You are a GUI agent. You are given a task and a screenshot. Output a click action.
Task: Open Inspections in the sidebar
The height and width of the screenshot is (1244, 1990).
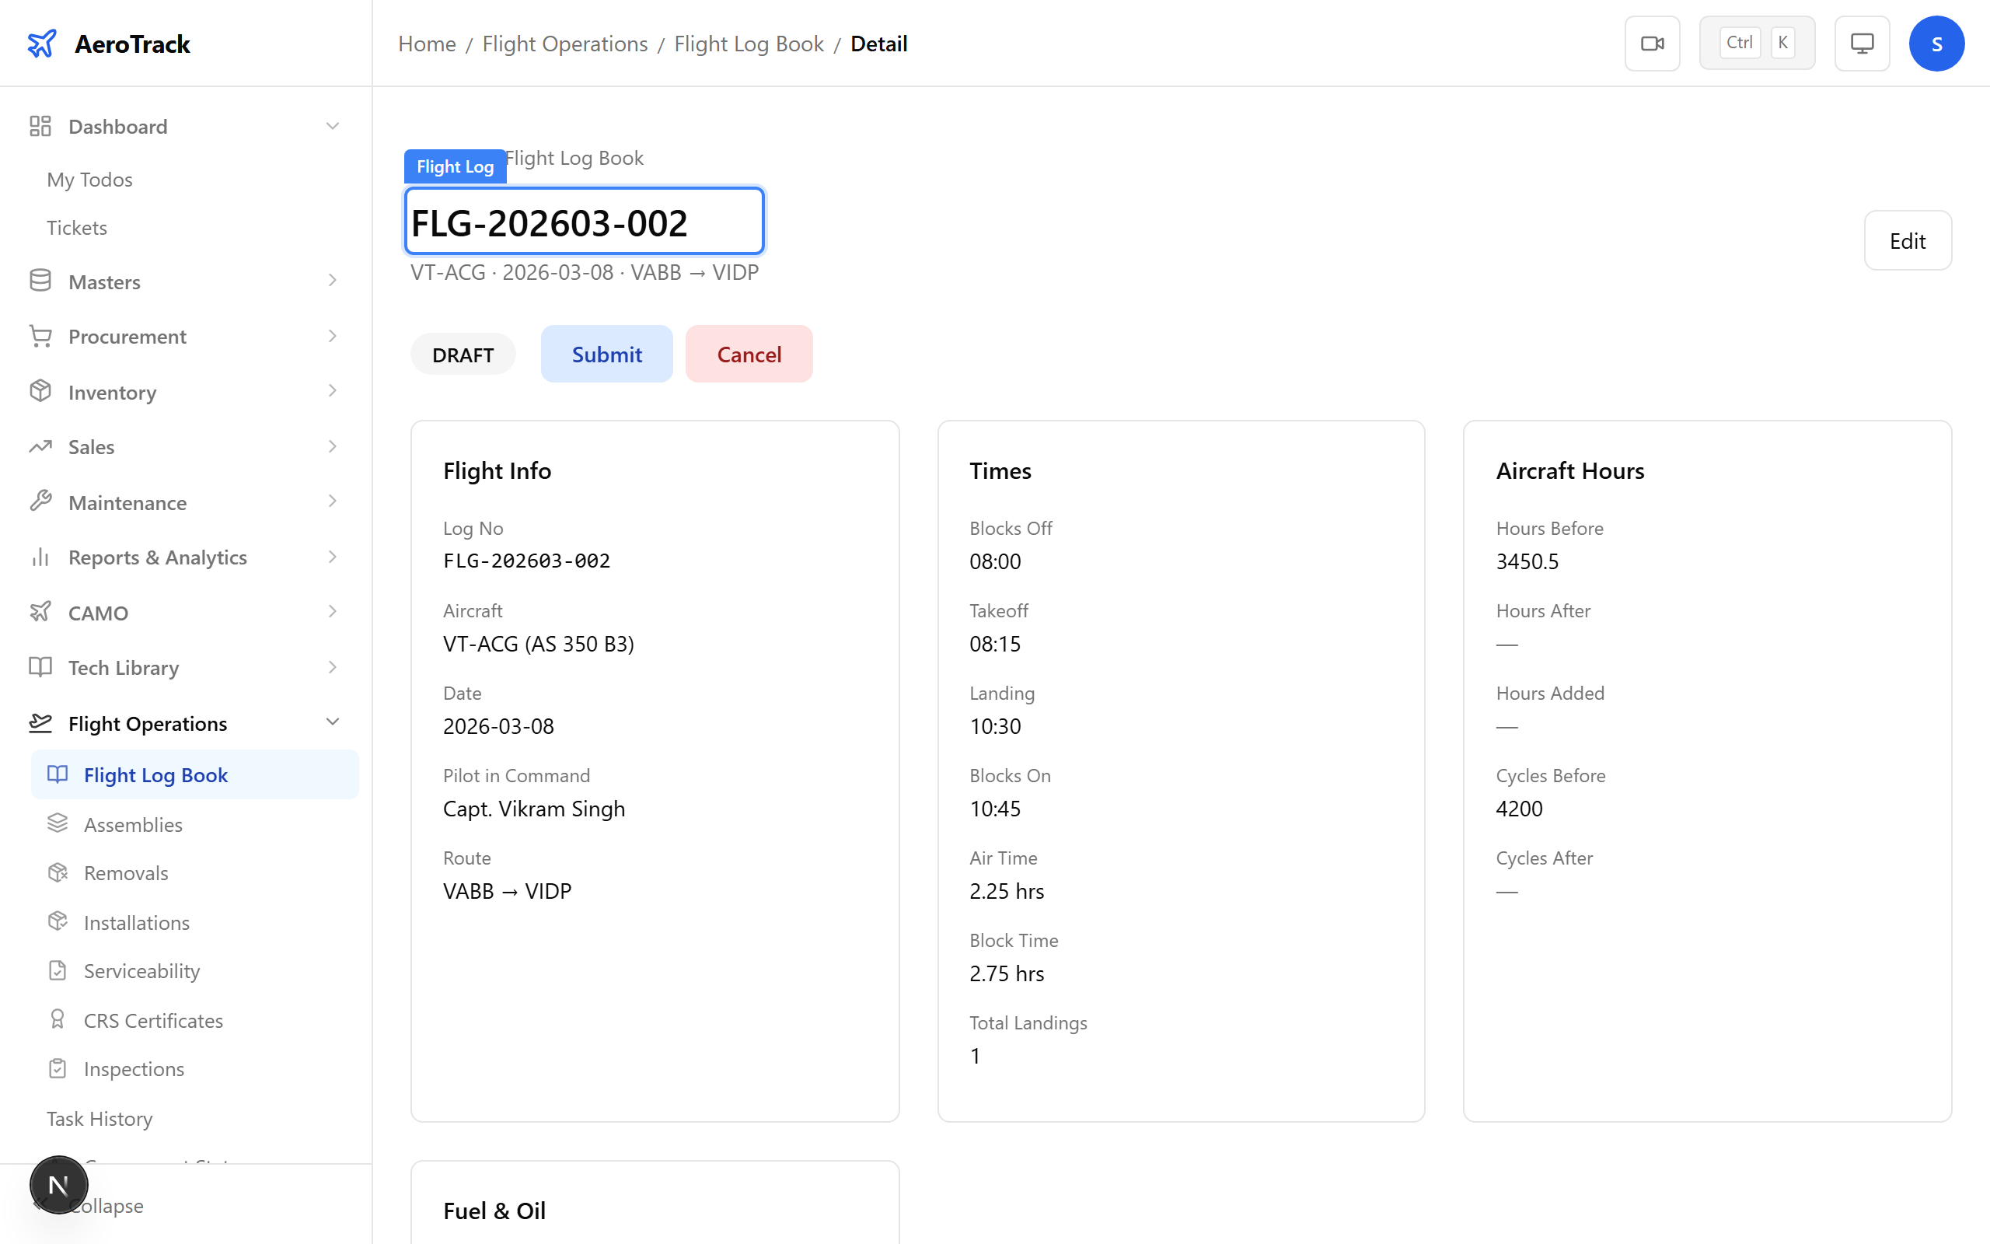pyautogui.click(x=133, y=1068)
